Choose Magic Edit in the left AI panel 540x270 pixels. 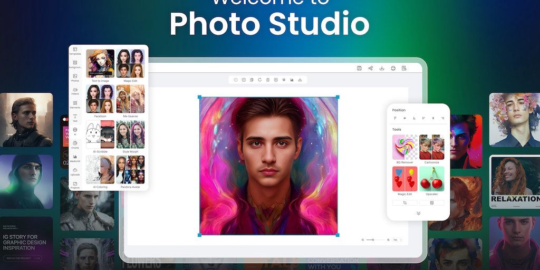click(x=130, y=66)
